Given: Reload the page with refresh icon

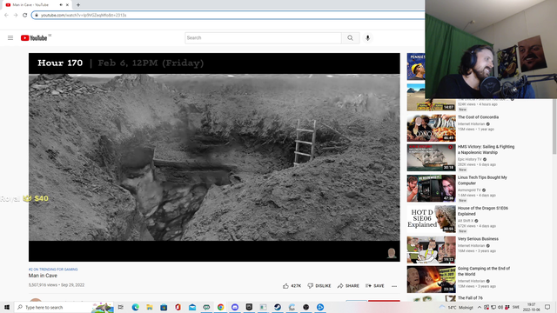Looking at the screenshot, I should click(x=24, y=15).
